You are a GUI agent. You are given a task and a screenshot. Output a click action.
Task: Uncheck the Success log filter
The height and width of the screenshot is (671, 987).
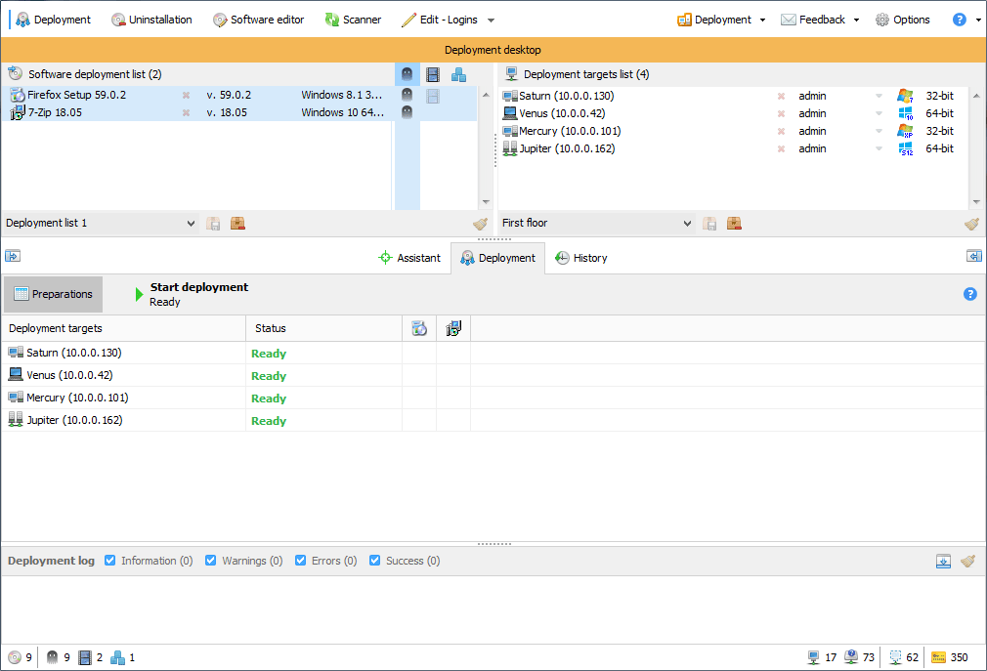[374, 561]
